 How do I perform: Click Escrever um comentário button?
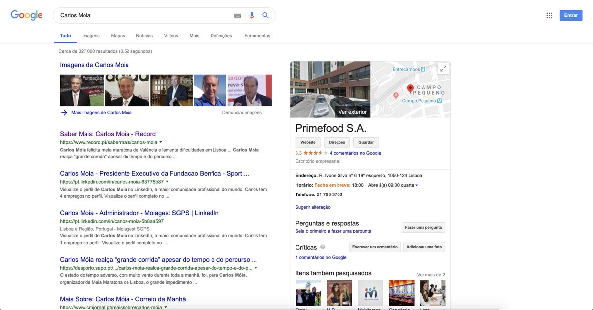(x=375, y=247)
